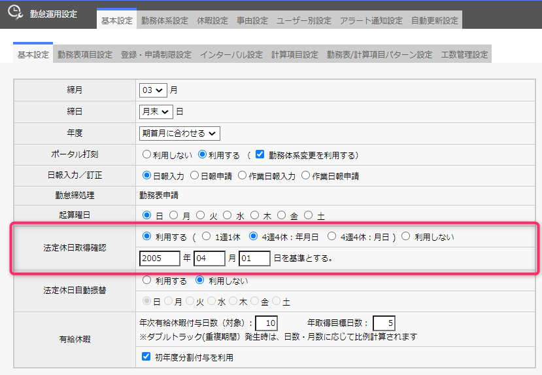Screen dimensions: 542x375
Task: Expand the 締月 month dropdown
Action: coord(153,90)
